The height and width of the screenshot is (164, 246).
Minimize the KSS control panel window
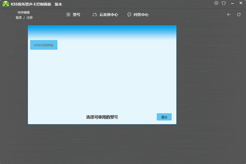232,3
